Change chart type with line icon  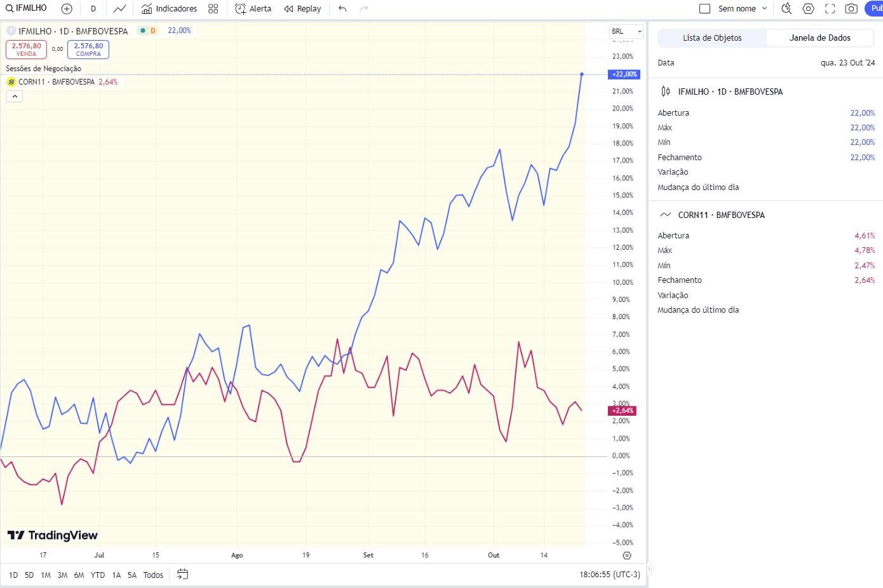pos(119,9)
